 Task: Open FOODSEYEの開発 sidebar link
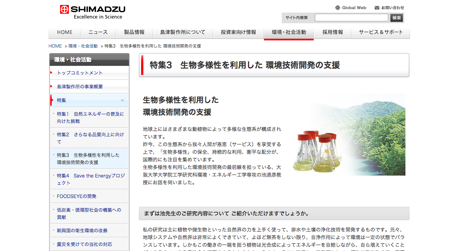76,196
